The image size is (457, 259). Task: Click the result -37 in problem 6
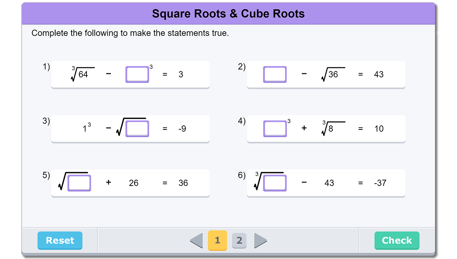pos(380,183)
